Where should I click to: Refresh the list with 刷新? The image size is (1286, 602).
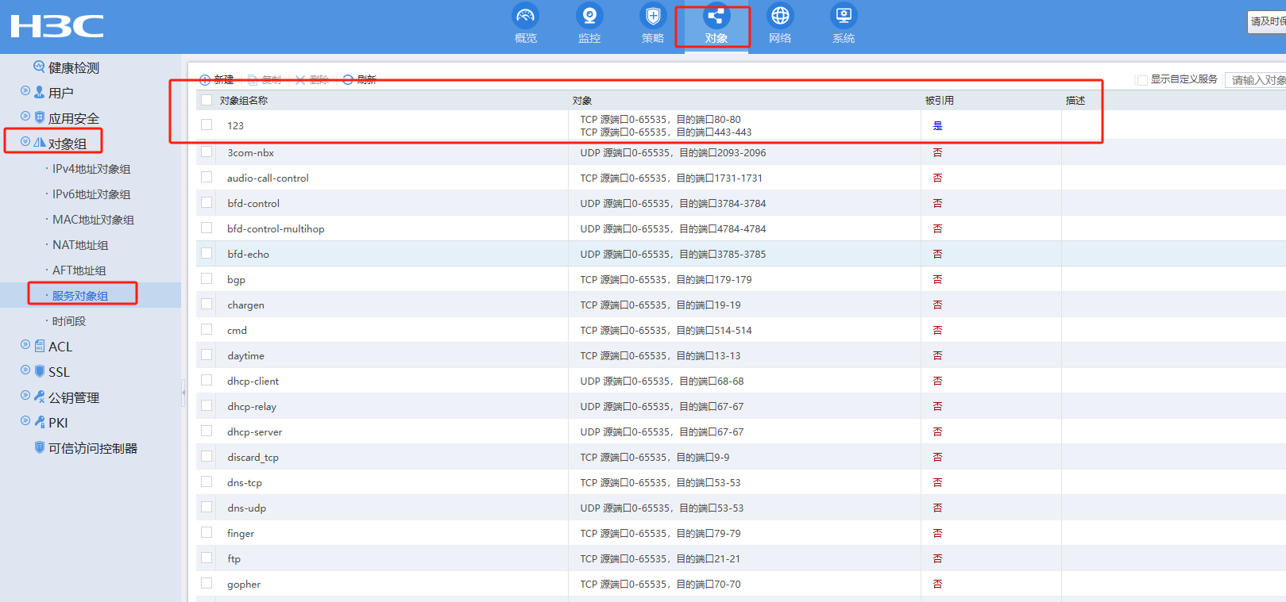click(x=360, y=79)
